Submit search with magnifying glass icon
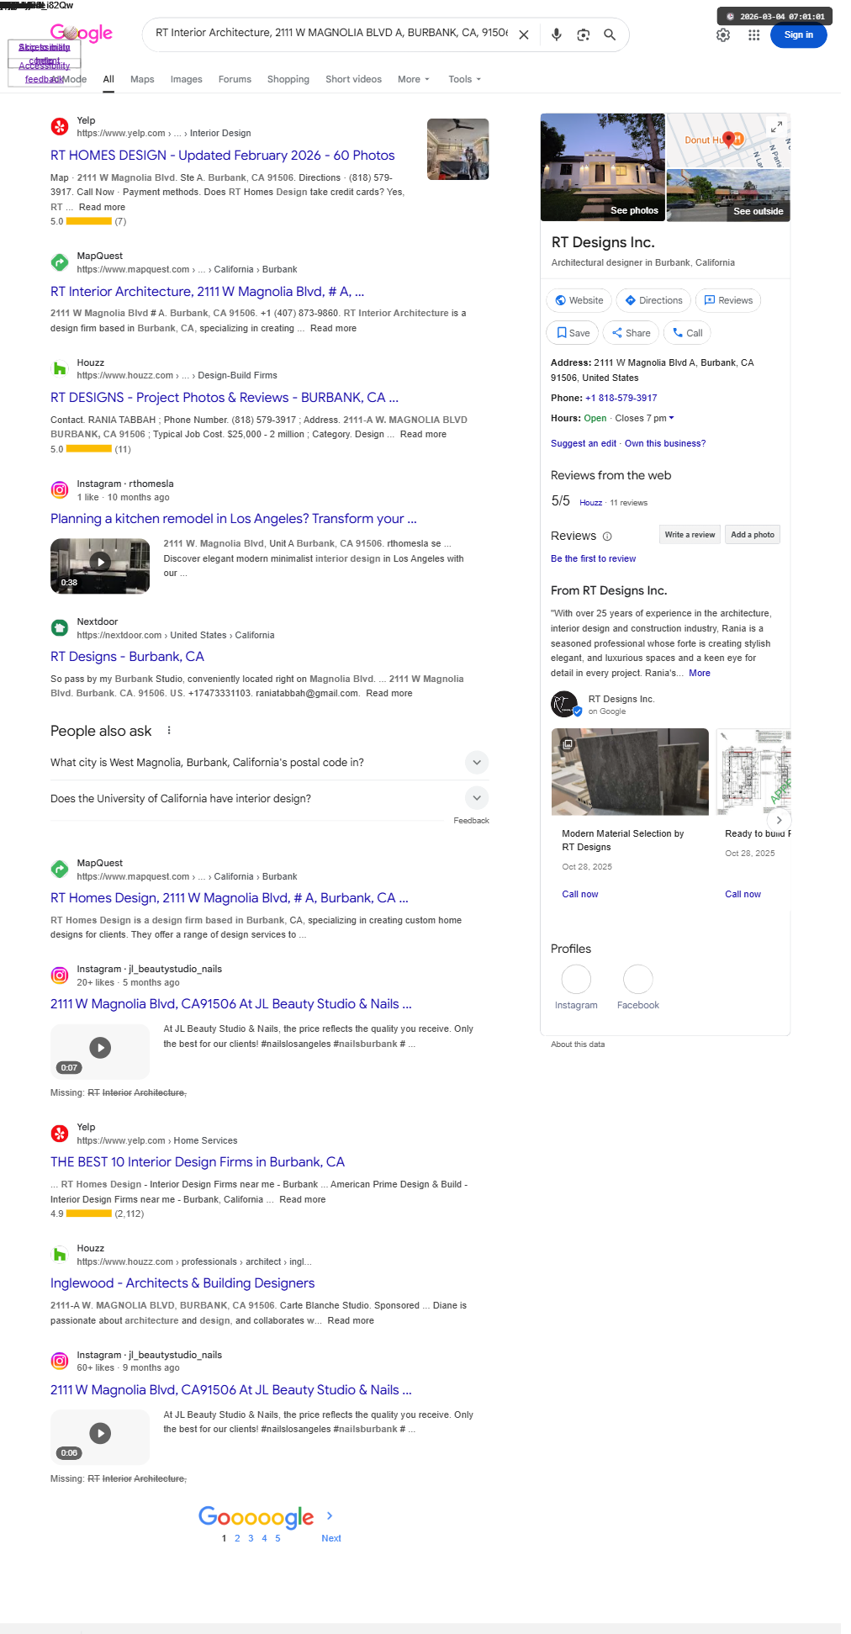The height and width of the screenshot is (1634, 851). coord(610,34)
